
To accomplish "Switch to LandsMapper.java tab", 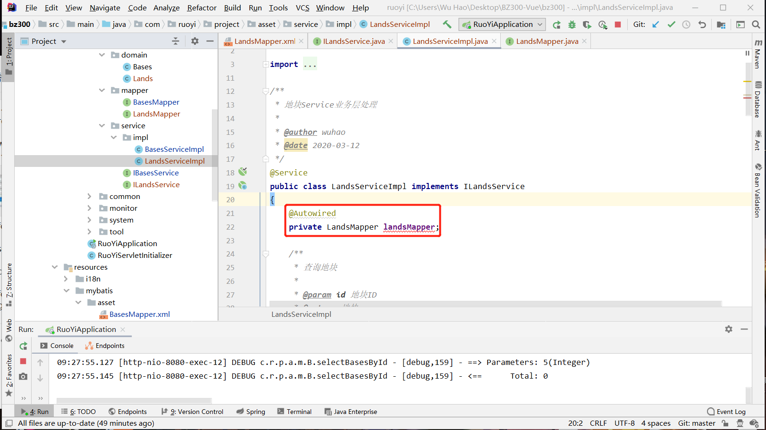I will pyautogui.click(x=547, y=41).
